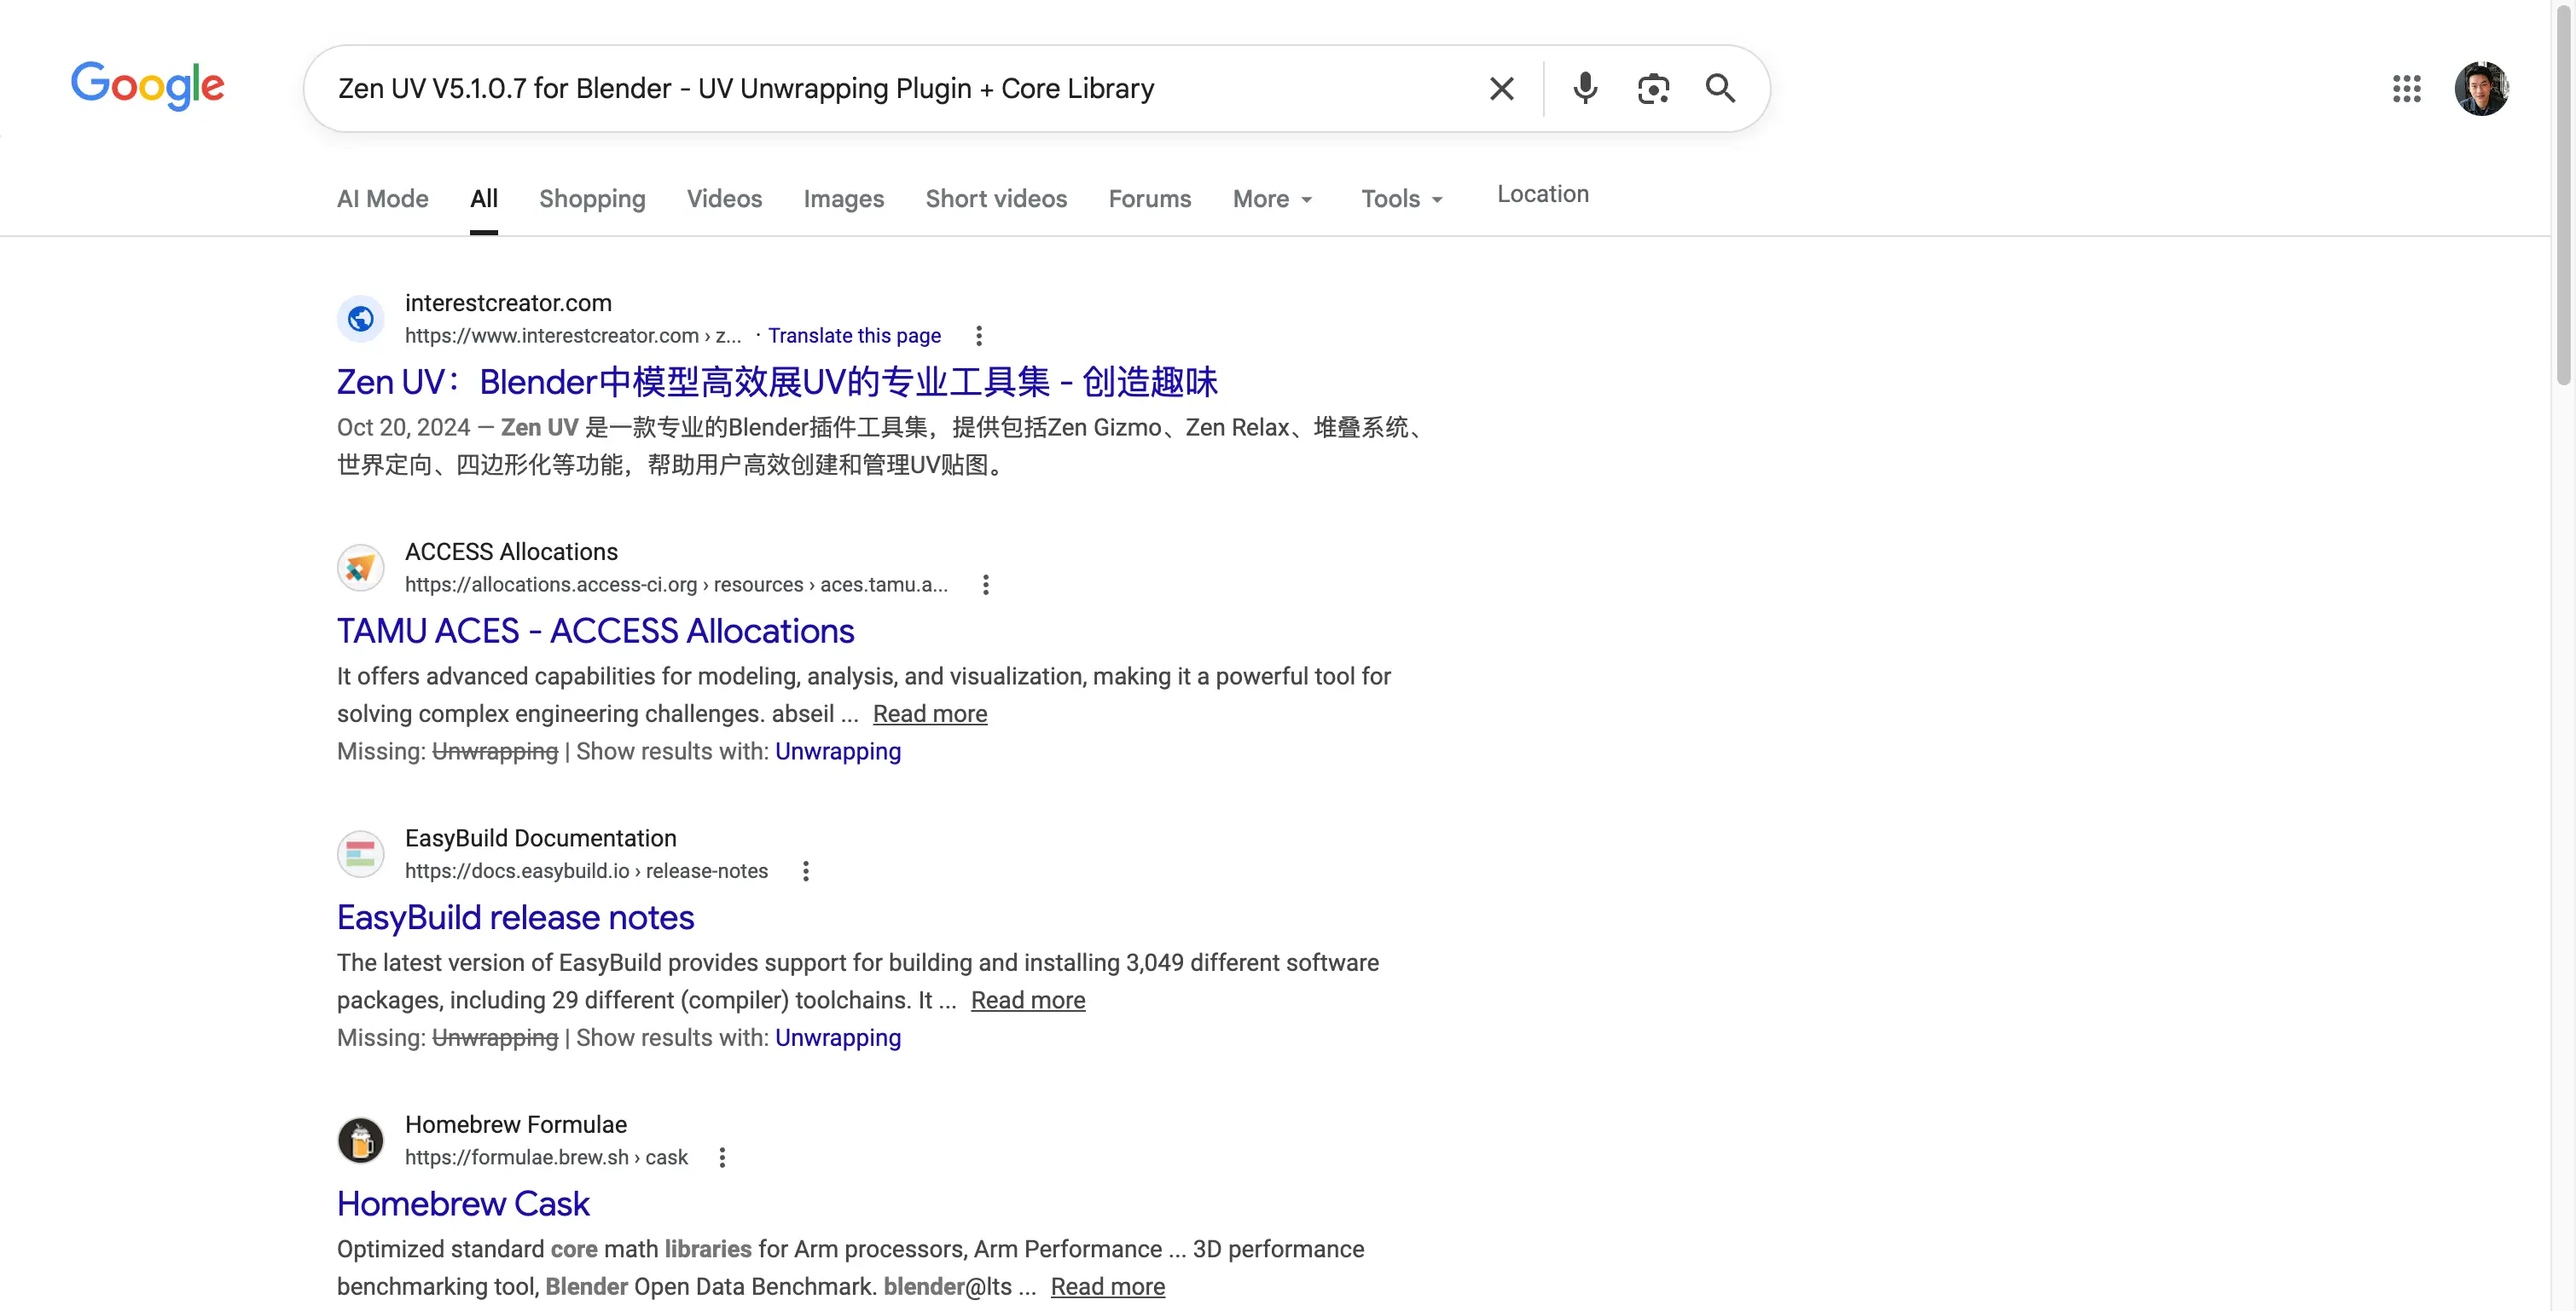Image resolution: width=2576 pixels, height=1311 pixels.
Task: Expand the Tools dropdown
Action: (x=1401, y=199)
